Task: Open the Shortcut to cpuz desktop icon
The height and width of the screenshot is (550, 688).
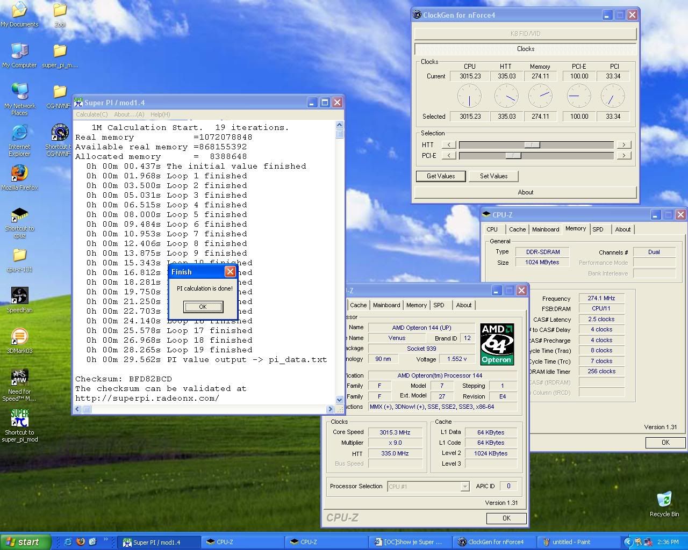Action: (x=19, y=222)
